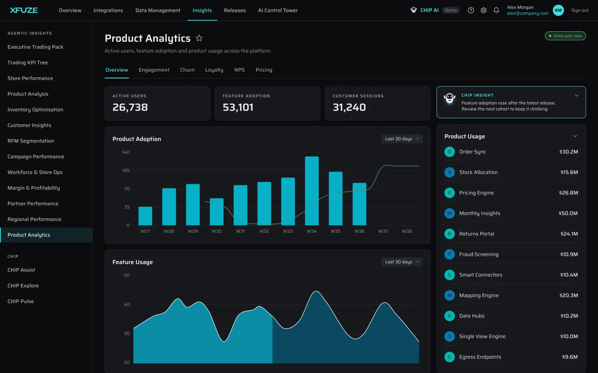598x373 pixels.
Task: Click the Egress Endpoints letter icon
Action: 449,357
